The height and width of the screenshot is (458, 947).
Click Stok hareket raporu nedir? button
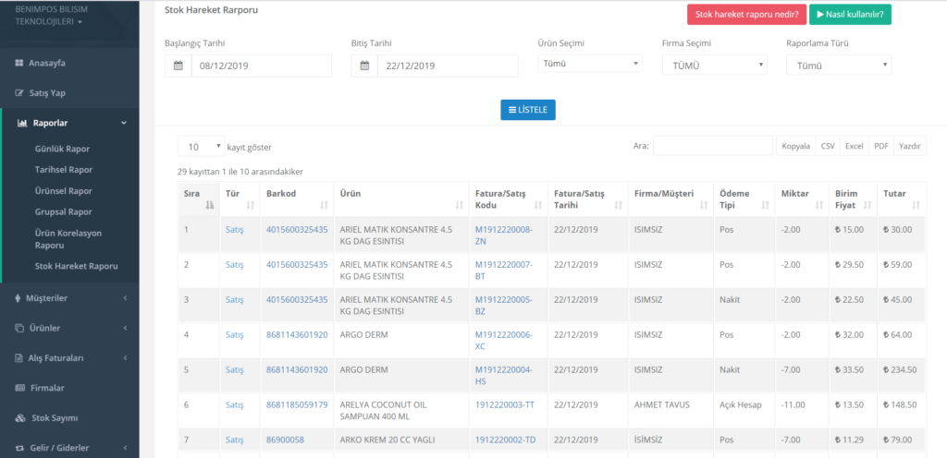click(746, 15)
